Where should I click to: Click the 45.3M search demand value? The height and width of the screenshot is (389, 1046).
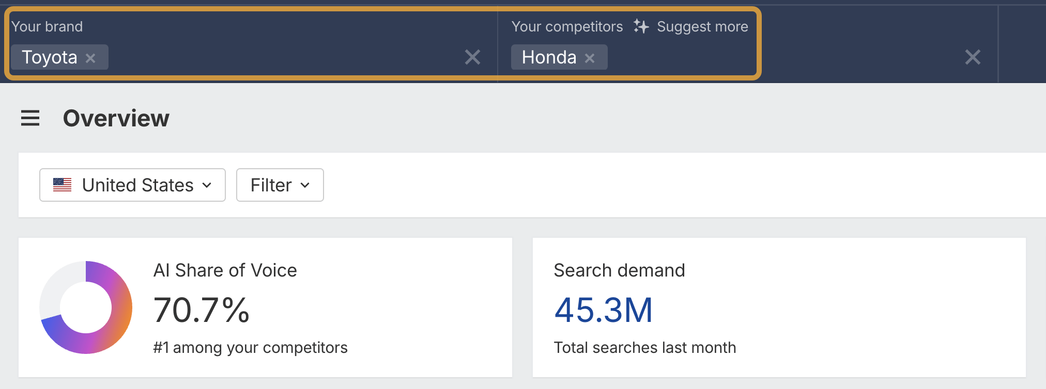coord(603,310)
